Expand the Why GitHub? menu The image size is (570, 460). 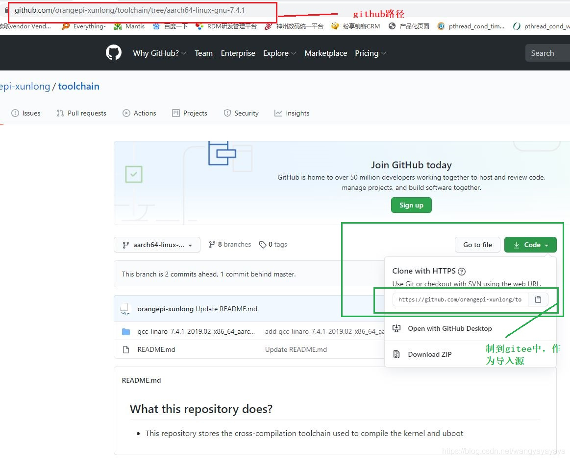point(160,53)
